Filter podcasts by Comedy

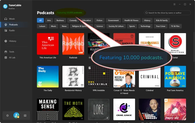coord(73,21)
